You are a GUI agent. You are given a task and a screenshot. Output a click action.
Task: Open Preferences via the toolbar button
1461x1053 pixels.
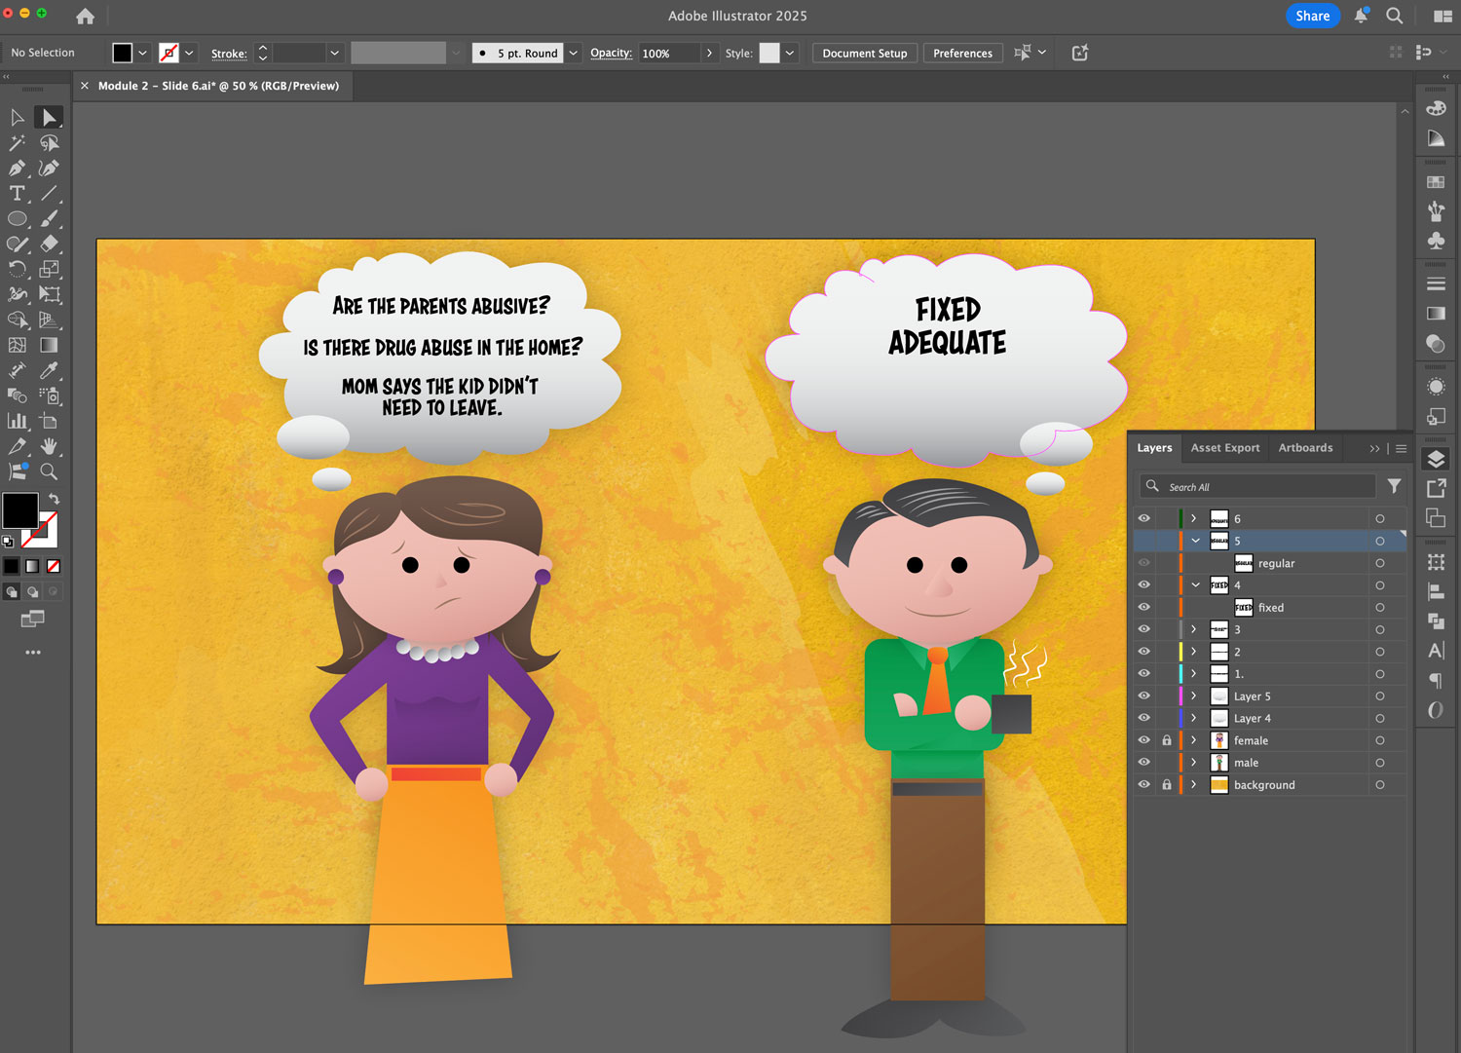pyautogui.click(x=962, y=53)
